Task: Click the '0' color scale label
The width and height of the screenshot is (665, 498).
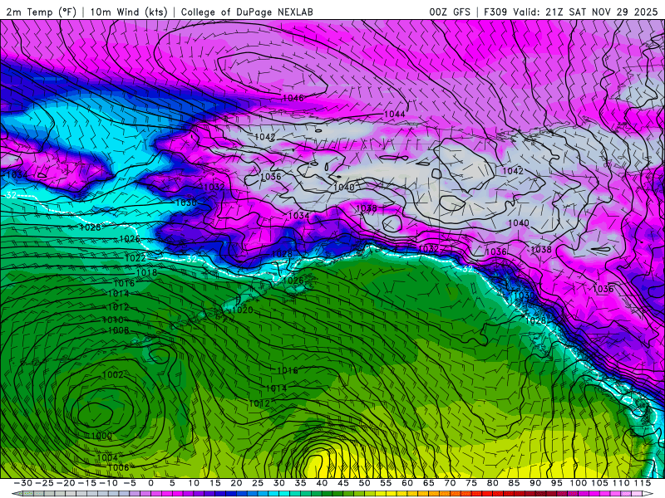Action: (x=151, y=483)
